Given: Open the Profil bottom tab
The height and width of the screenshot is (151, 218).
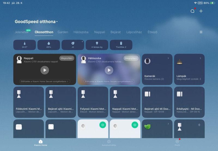Looking at the screenshot, I should click(177, 143).
